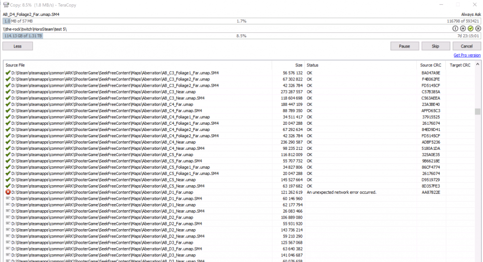The height and width of the screenshot is (262, 483).
Task: Click the pending icon of AB_D3_Near.umap
Action: click(8, 255)
